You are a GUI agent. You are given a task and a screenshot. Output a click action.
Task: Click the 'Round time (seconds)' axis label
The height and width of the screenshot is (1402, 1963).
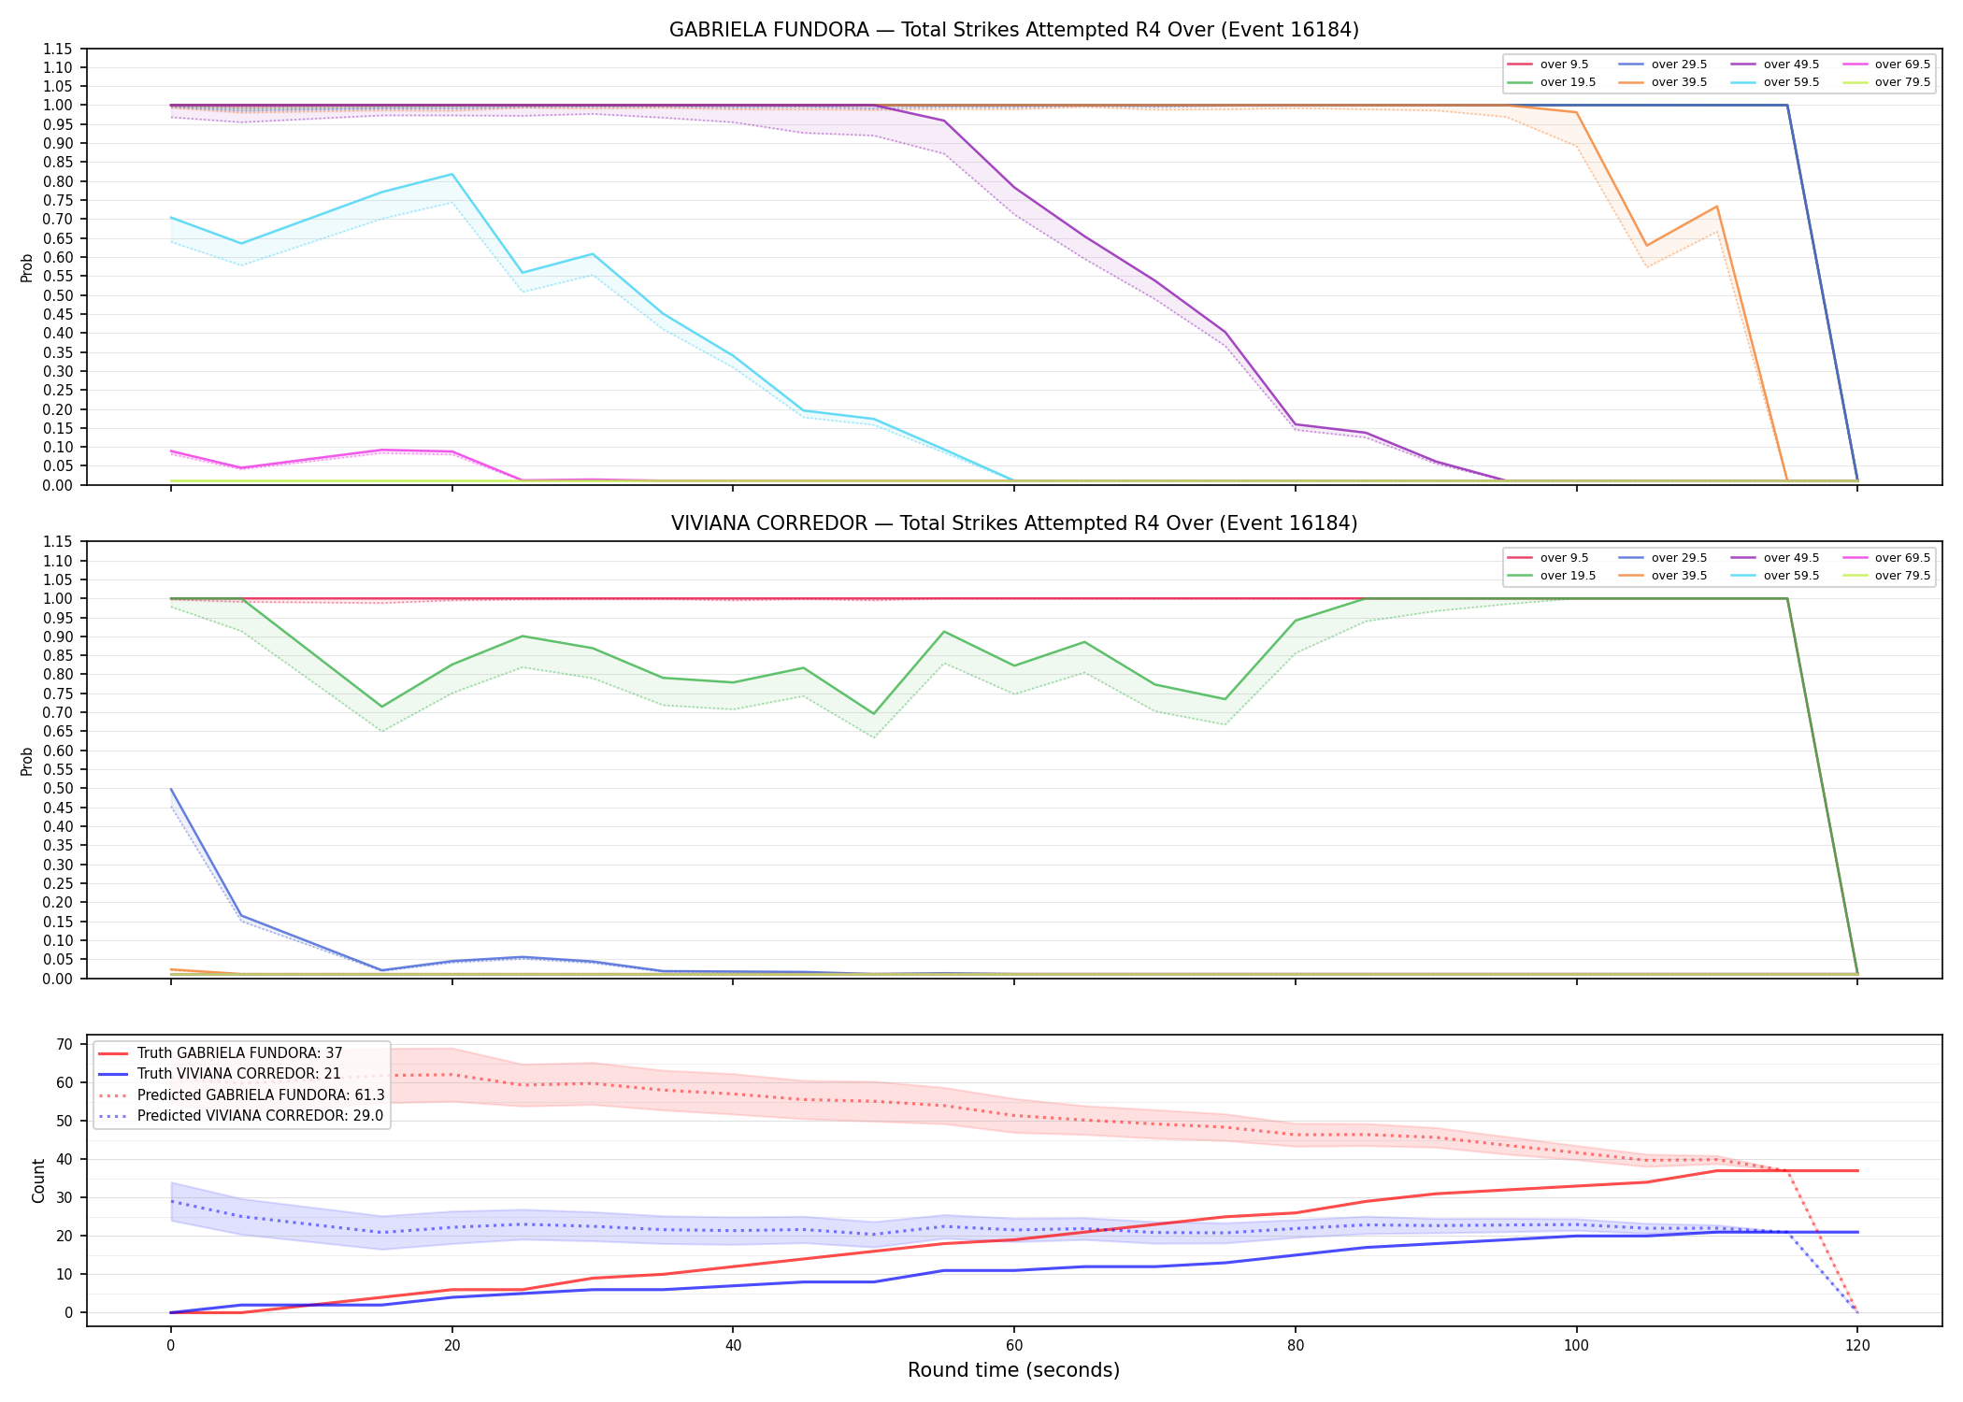tap(1013, 1371)
